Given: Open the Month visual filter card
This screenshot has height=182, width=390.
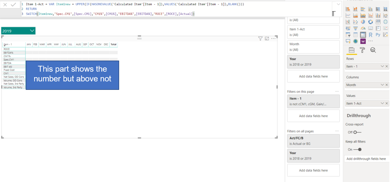Looking at the screenshot, I should pos(313,47).
